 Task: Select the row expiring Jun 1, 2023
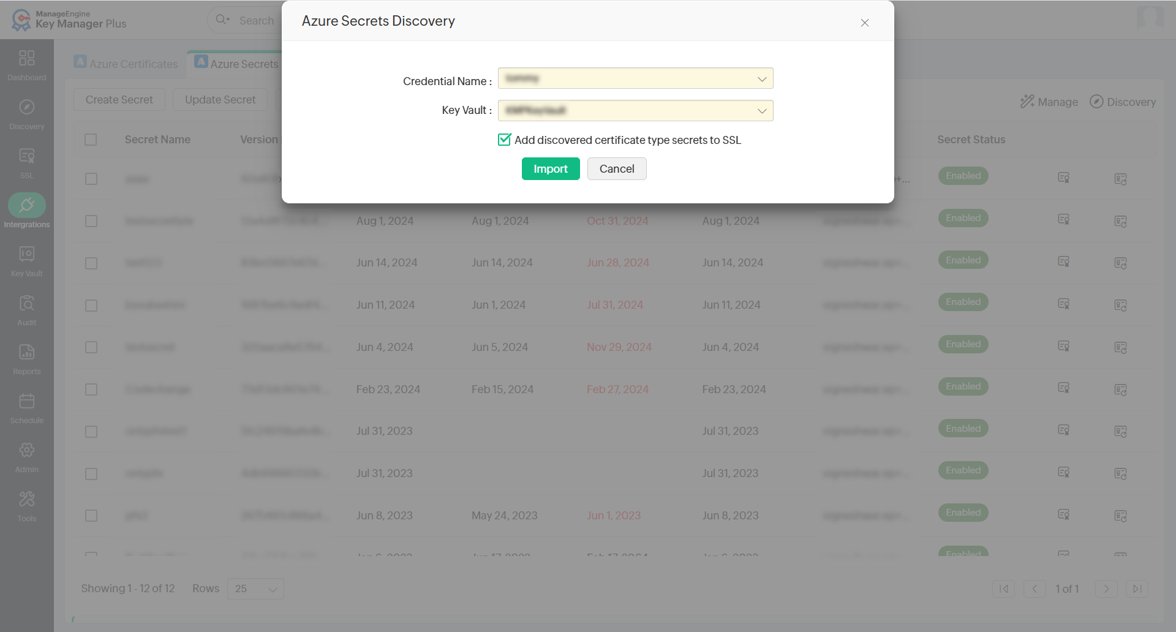[x=91, y=516]
